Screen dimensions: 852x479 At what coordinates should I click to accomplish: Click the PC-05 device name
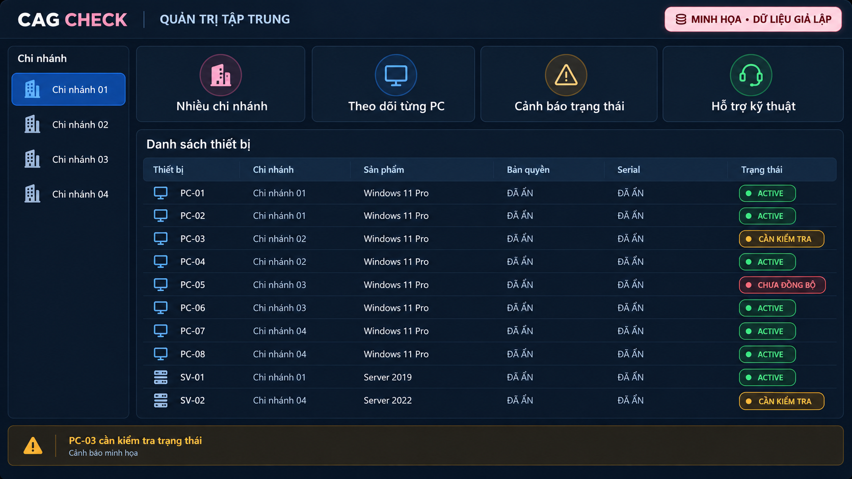point(193,285)
